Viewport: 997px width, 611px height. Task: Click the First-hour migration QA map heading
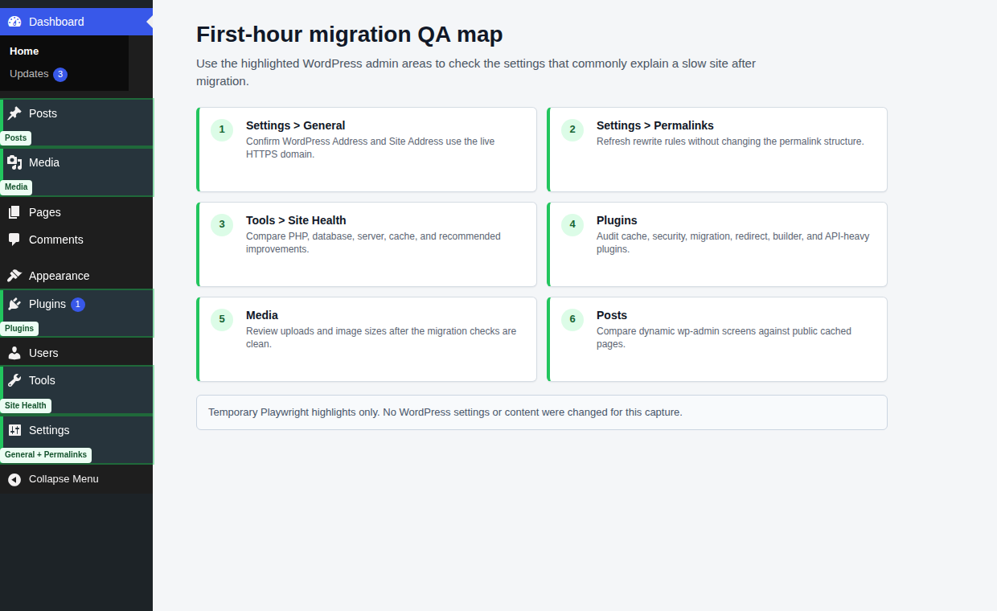pos(350,35)
